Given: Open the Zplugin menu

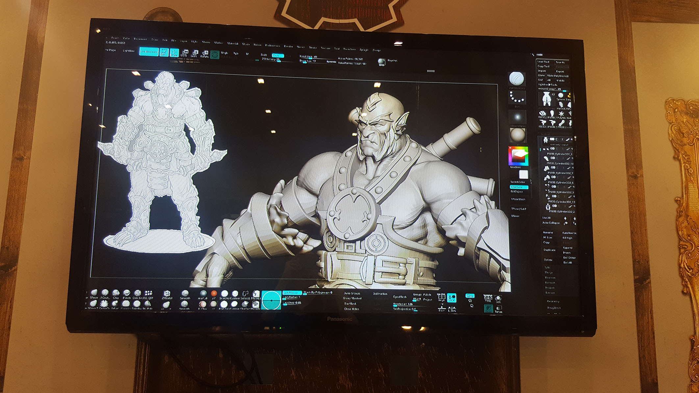Looking at the screenshot, I should (364, 50).
